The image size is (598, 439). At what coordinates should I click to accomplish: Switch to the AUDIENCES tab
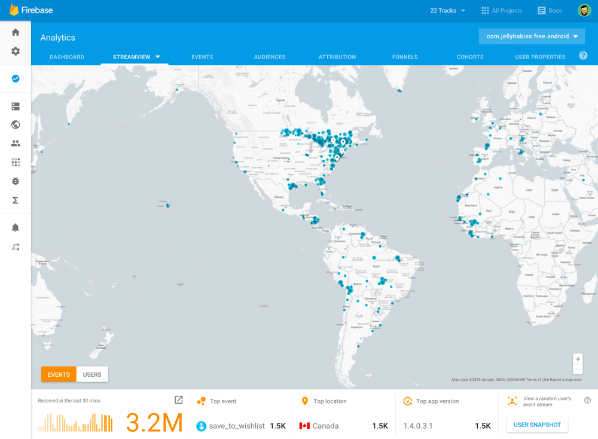tap(270, 57)
